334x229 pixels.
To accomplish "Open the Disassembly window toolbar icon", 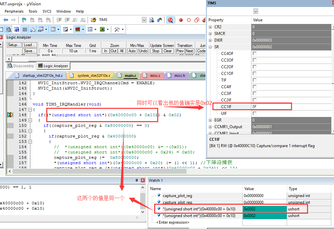I will click(9, 29).
